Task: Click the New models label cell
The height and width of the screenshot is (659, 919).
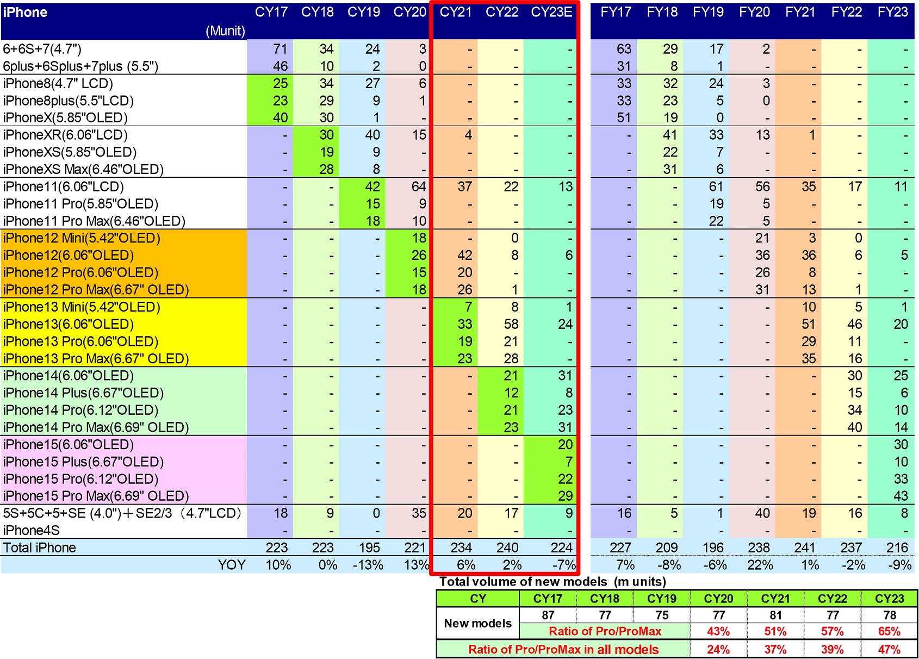Action: pos(477,623)
